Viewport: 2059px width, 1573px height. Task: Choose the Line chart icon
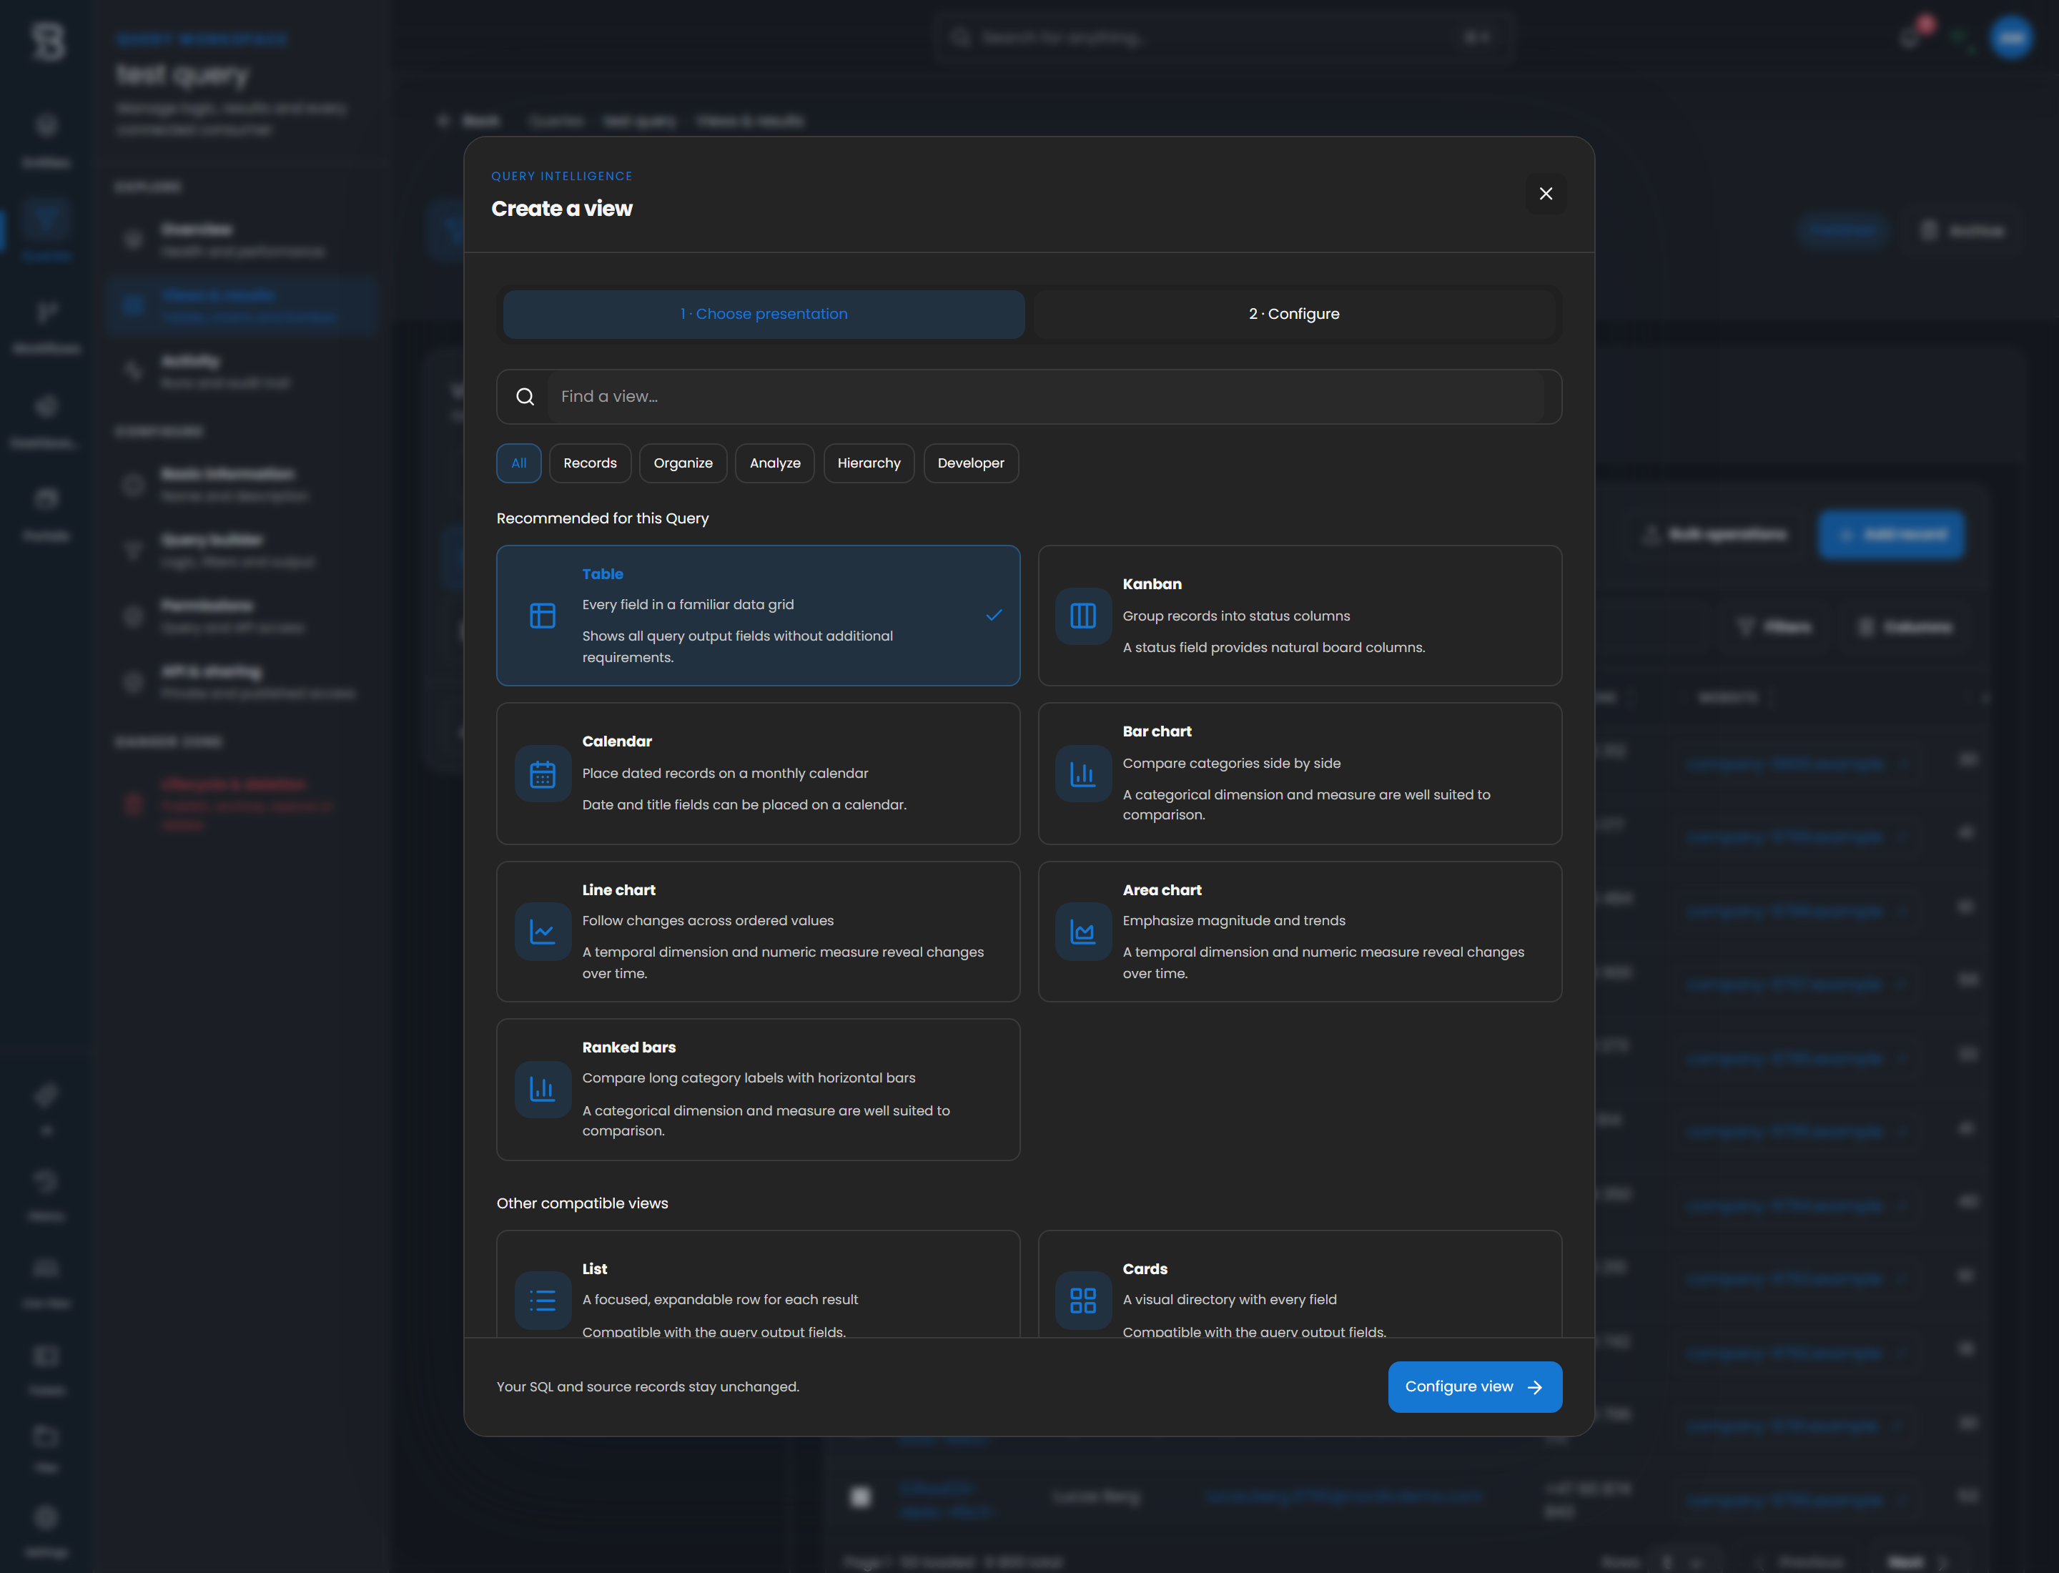[542, 931]
